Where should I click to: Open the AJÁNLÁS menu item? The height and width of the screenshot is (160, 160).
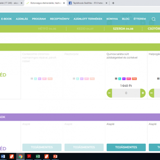click(22, 19)
